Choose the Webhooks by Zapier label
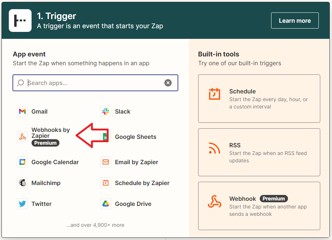332x240 pixels. 51,133
